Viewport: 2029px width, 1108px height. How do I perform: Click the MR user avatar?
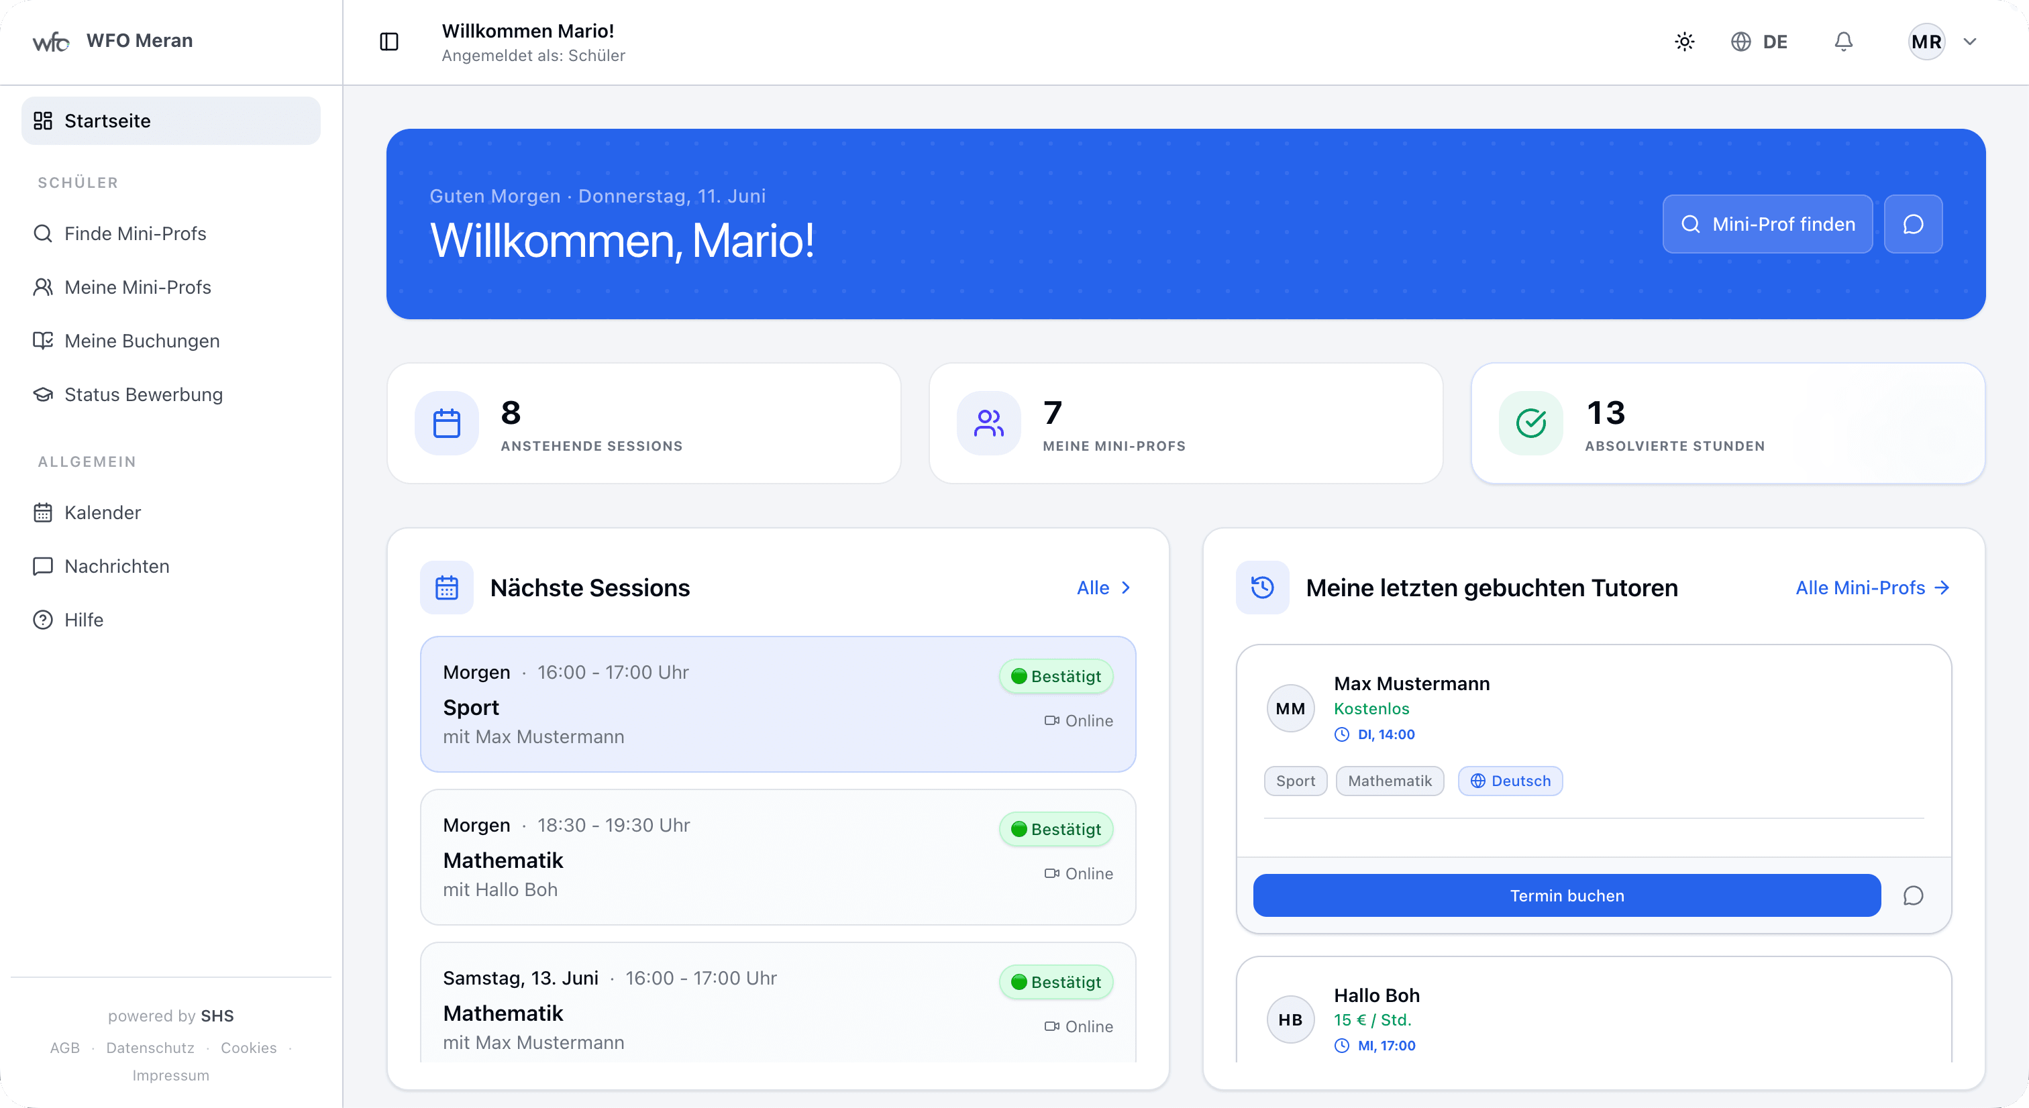pyautogui.click(x=1926, y=42)
